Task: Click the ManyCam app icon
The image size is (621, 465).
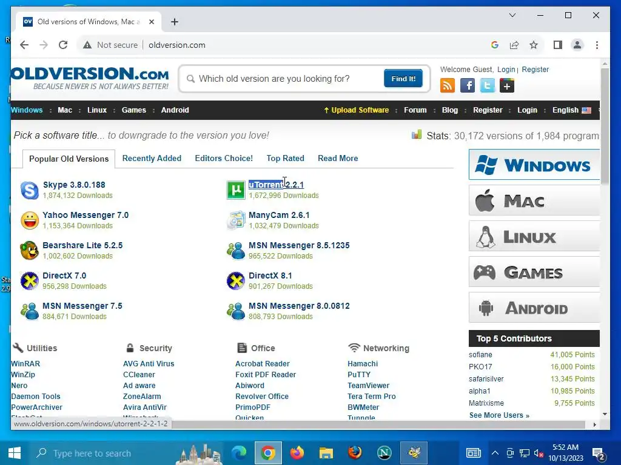Action: [236, 220]
